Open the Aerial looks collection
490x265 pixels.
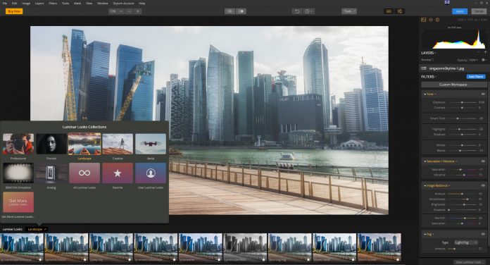click(x=151, y=144)
